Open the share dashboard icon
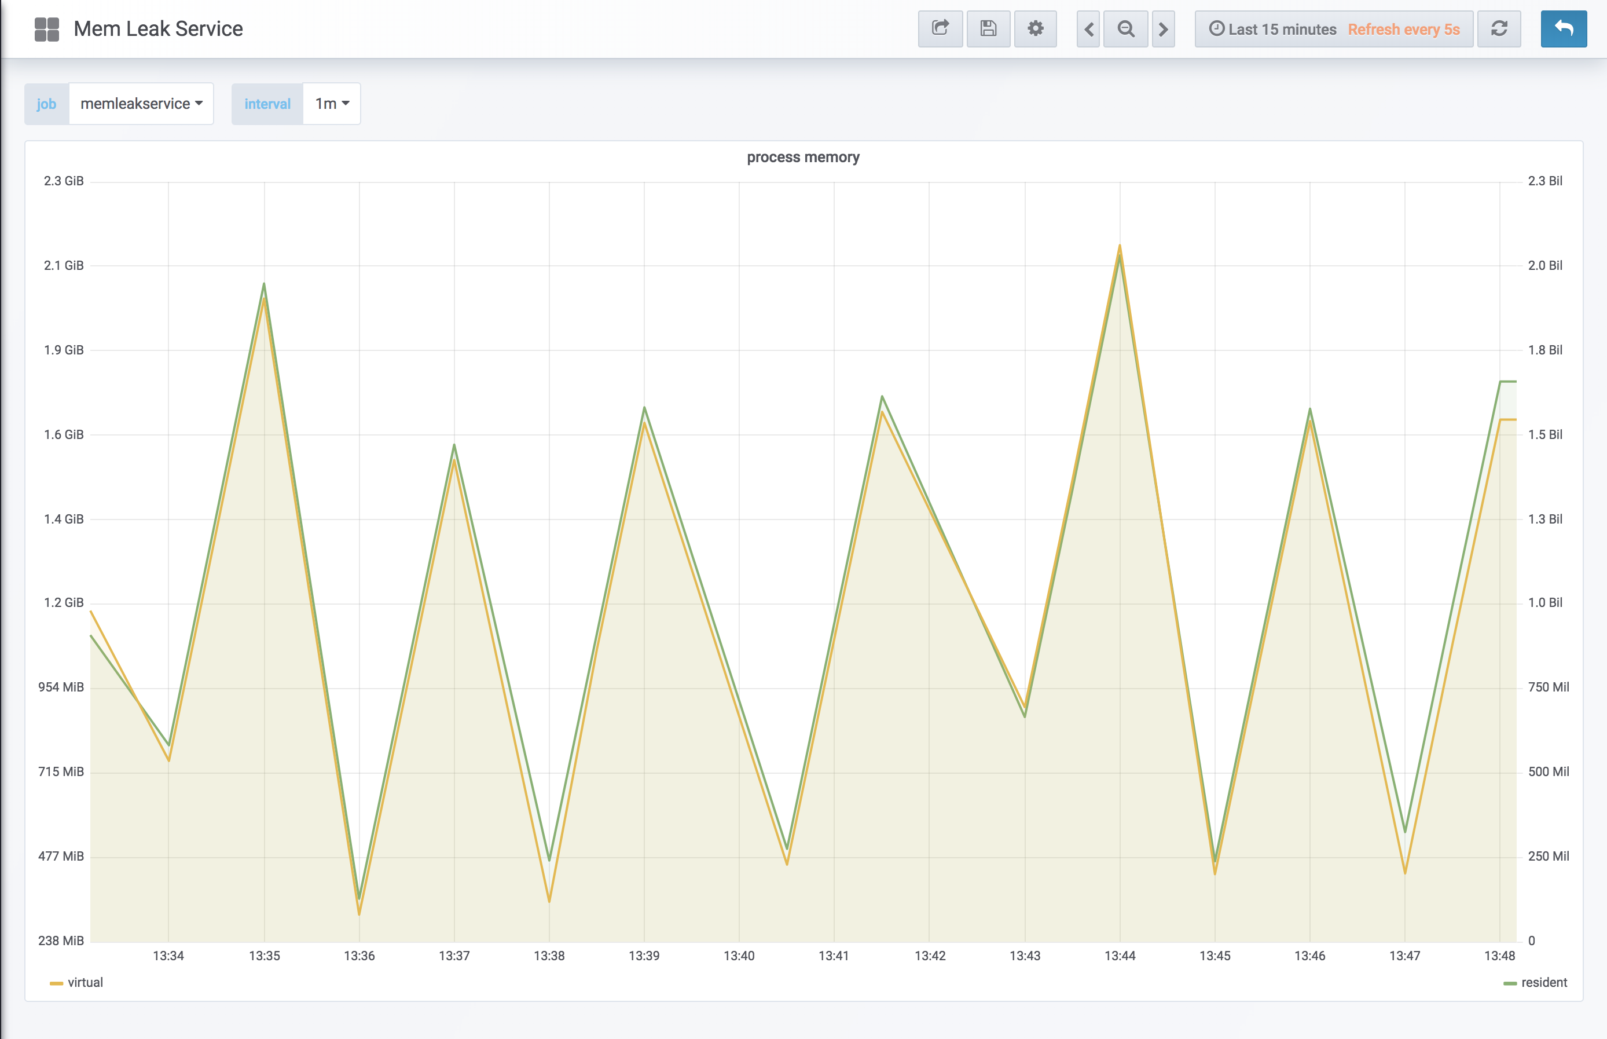 [940, 28]
